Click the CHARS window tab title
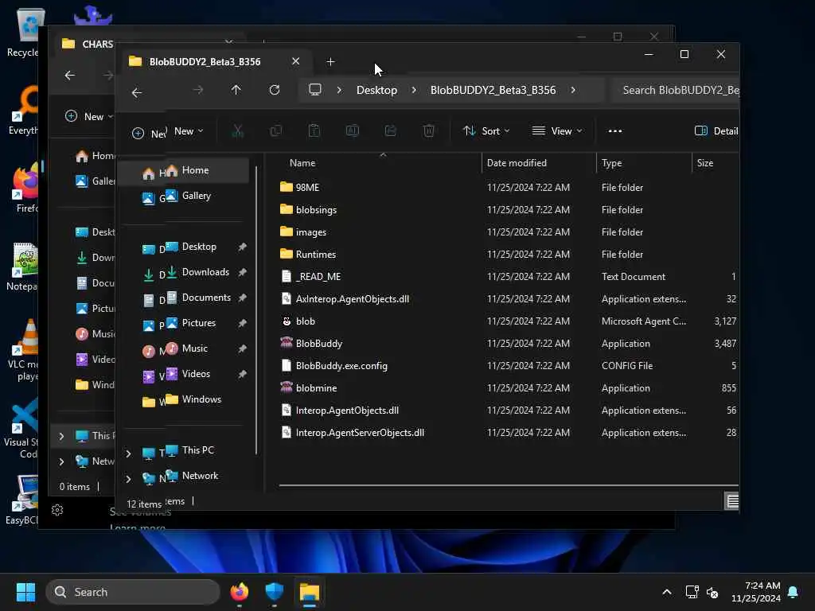The image size is (815, 611). (x=97, y=45)
